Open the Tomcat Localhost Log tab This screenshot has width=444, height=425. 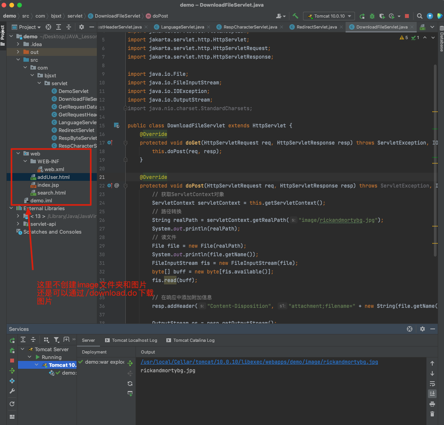[131, 340]
